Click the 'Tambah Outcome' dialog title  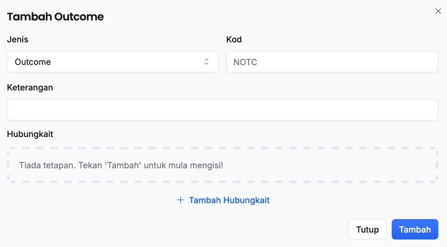(55, 17)
